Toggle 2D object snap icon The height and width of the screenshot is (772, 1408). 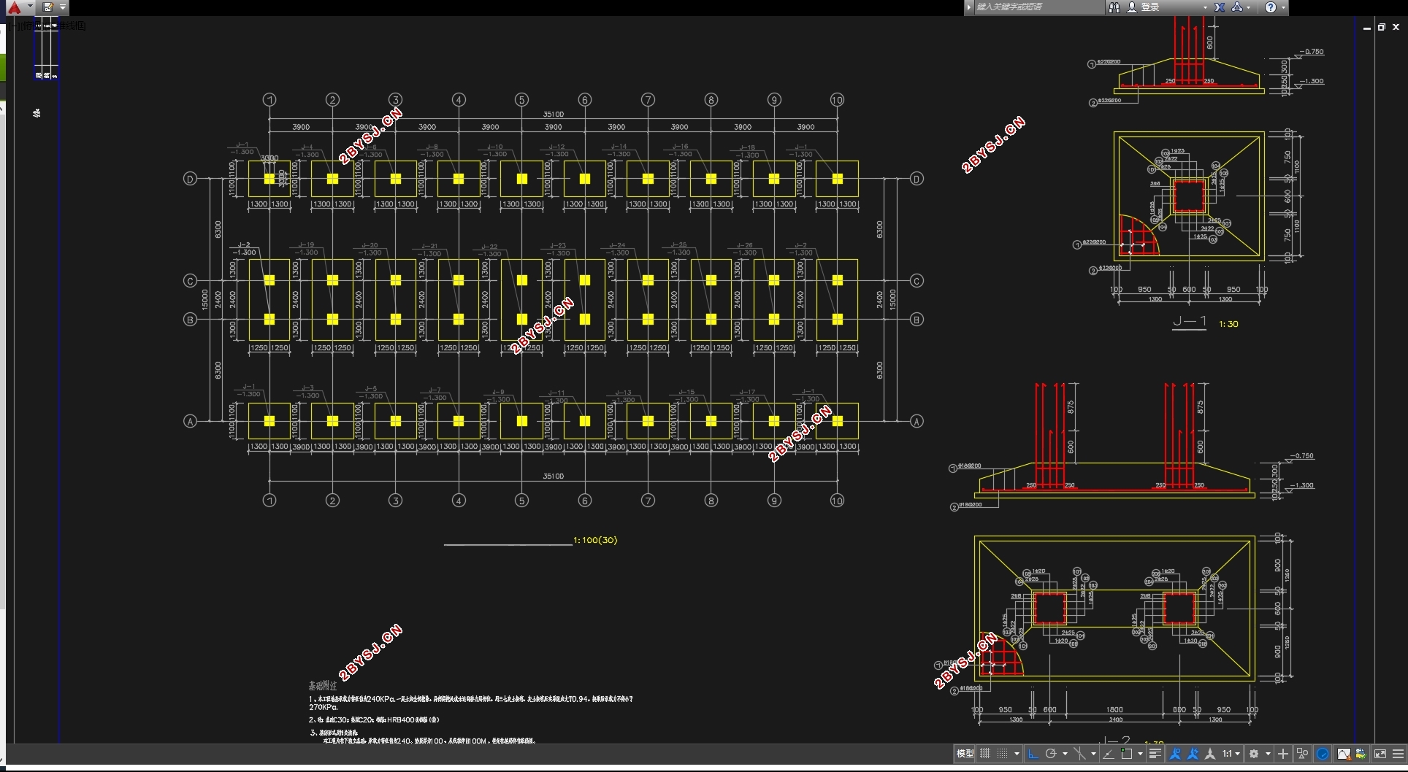click(1126, 754)
